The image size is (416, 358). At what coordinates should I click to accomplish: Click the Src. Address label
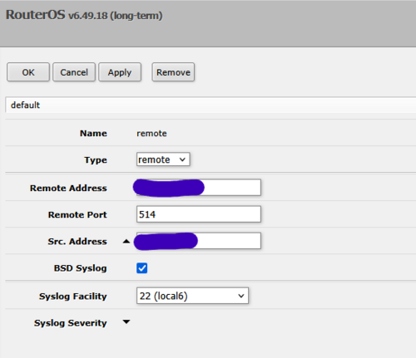pyautogui.click(x=77, y=242)
